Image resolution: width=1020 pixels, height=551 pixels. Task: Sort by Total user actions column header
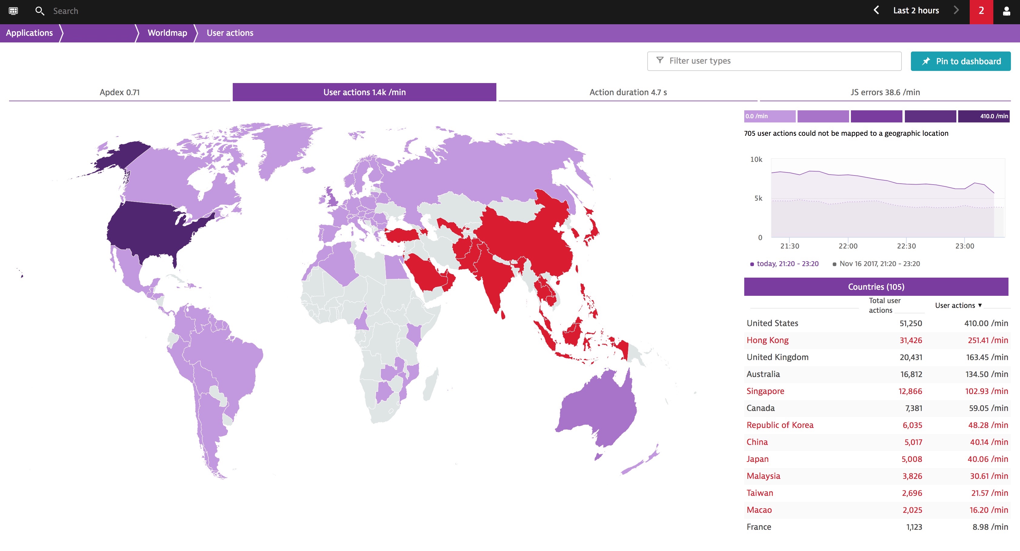(x=884, y=306)
